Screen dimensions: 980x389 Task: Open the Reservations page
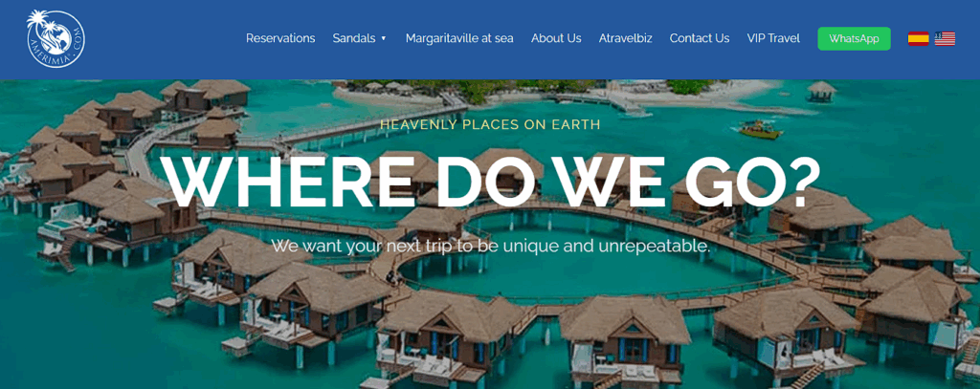click(x=280, y=38)
